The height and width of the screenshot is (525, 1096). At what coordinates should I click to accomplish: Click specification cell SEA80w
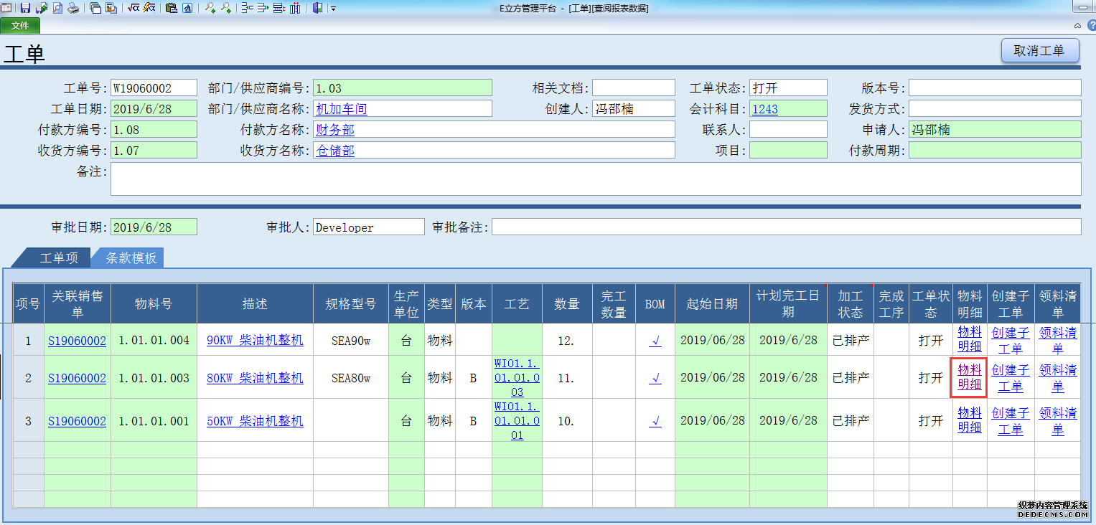point(351,377)
